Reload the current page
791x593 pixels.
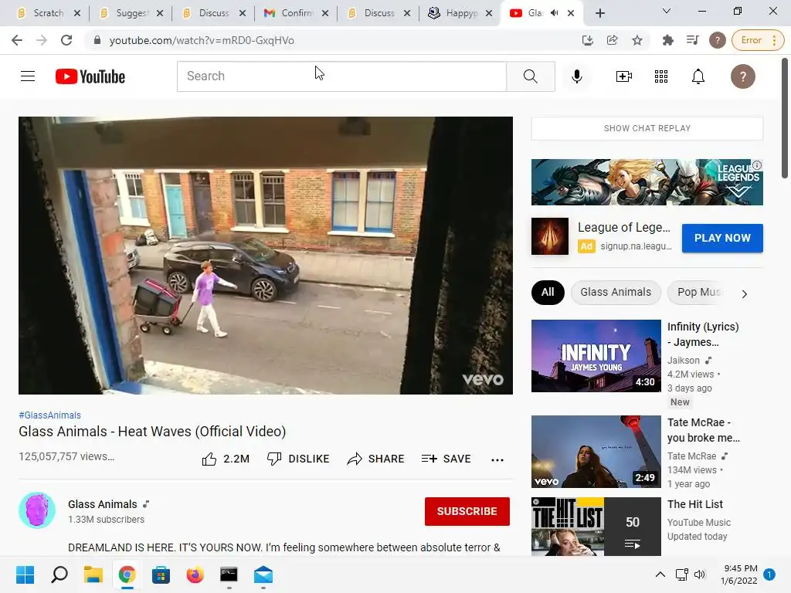[x=66, y=40]
